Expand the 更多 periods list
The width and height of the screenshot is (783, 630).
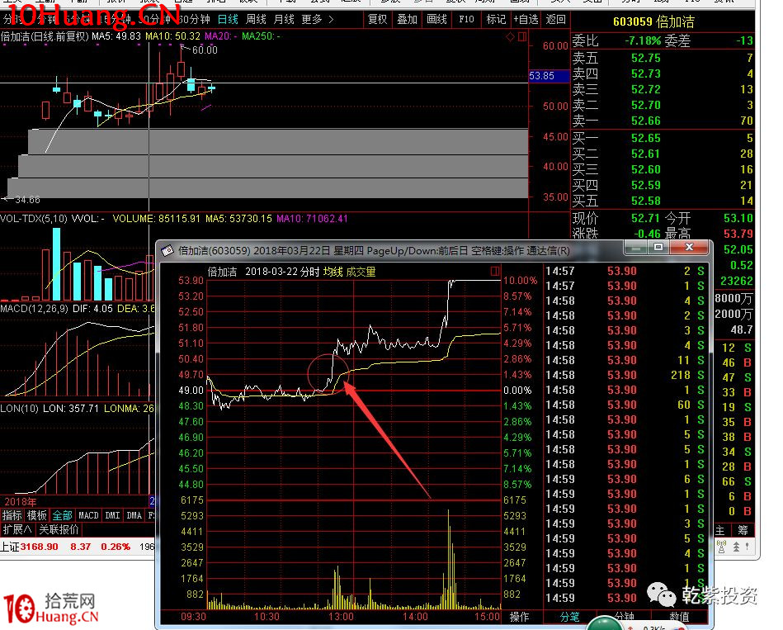click(318, 20)
